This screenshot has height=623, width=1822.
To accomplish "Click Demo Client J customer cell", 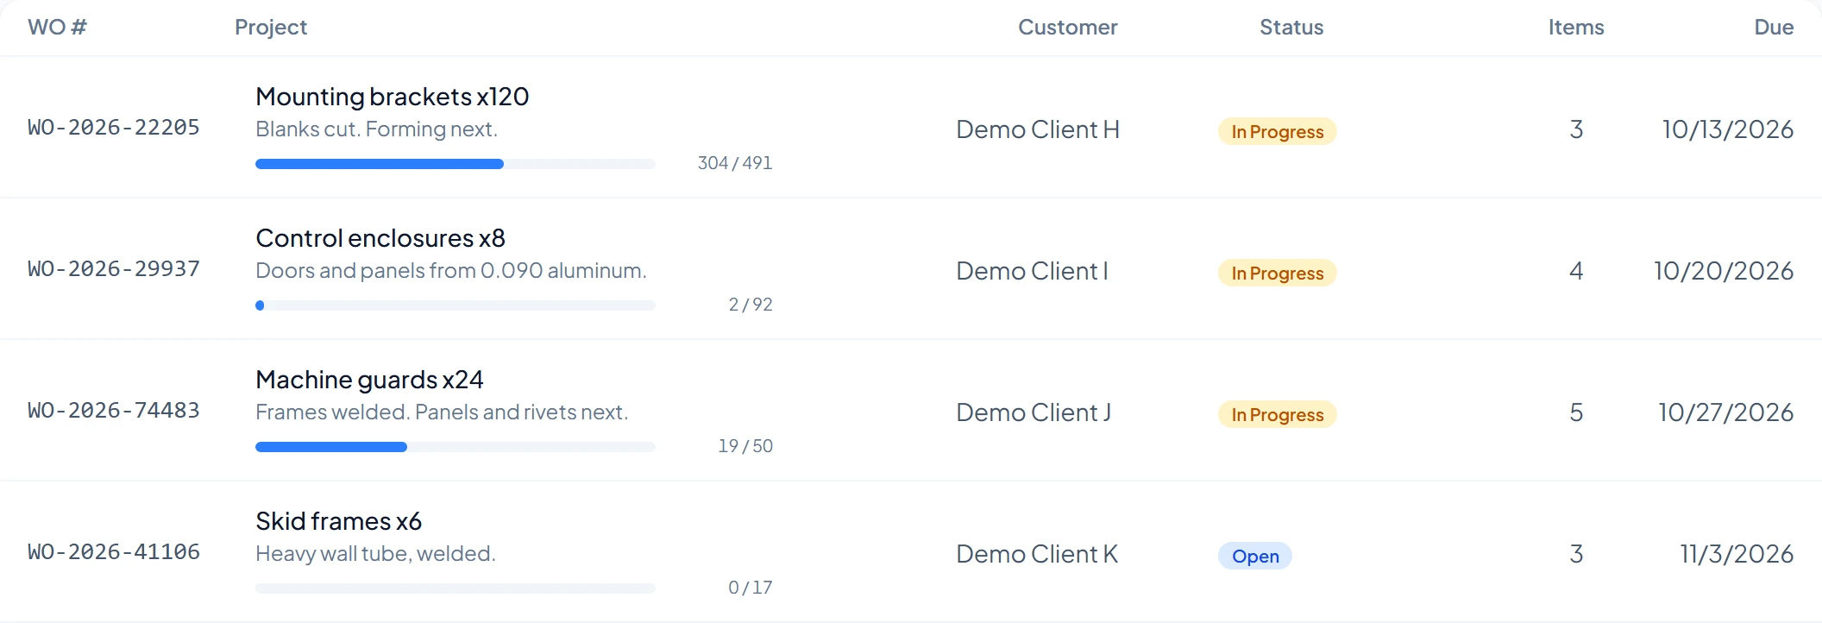I will [1034, 412].
